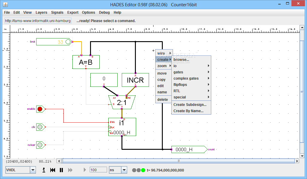Open the VHDL dropdown arrow

[33, 170]
